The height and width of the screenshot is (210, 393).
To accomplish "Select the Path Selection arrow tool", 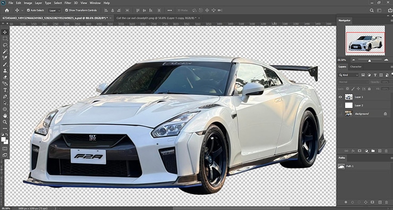I will point(5,103).
